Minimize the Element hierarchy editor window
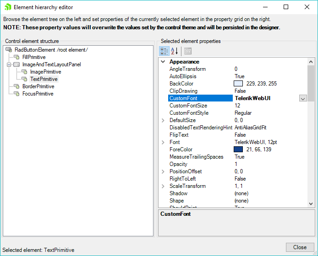The height and width of the screenshot is (256, 318). coord(265,7)
